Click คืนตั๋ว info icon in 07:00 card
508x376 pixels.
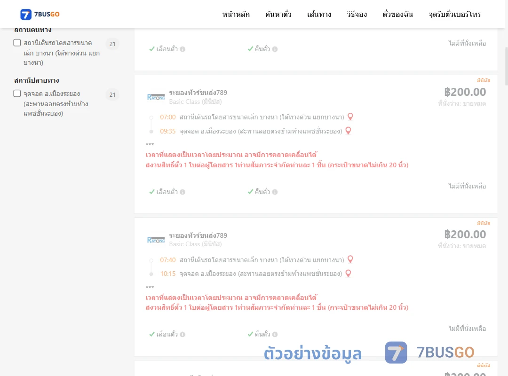275,192
